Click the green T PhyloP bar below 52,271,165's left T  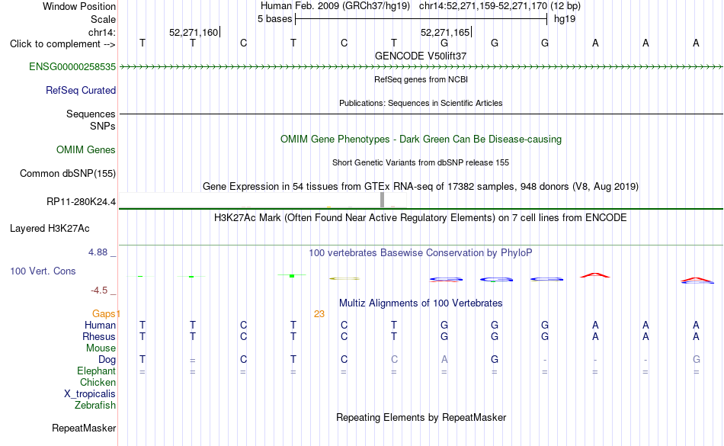coord(292,276)
